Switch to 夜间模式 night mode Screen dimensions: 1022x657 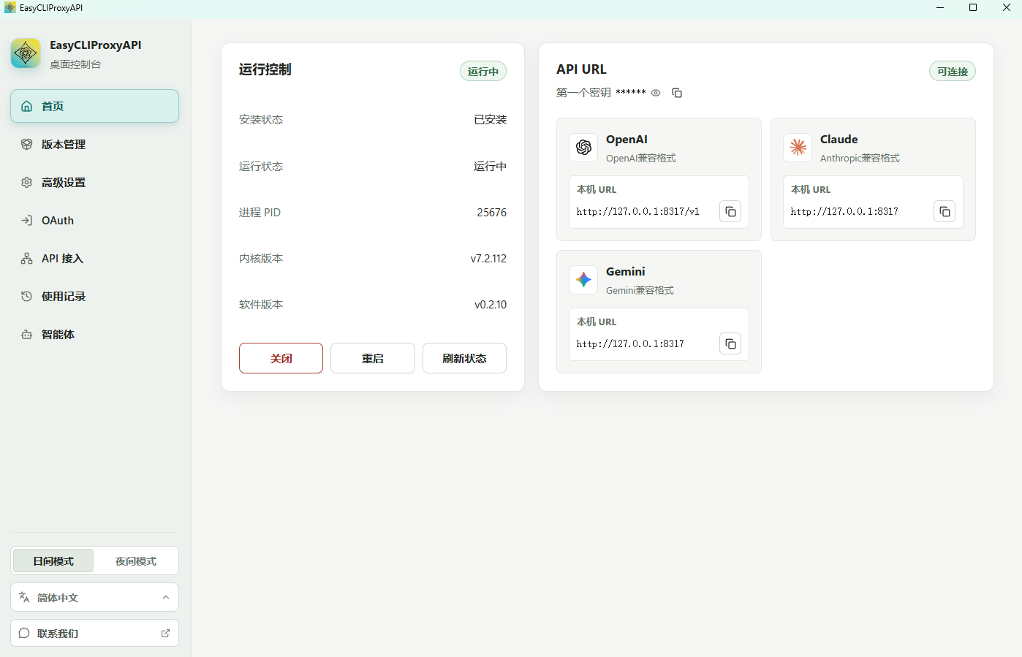point(136,561)
